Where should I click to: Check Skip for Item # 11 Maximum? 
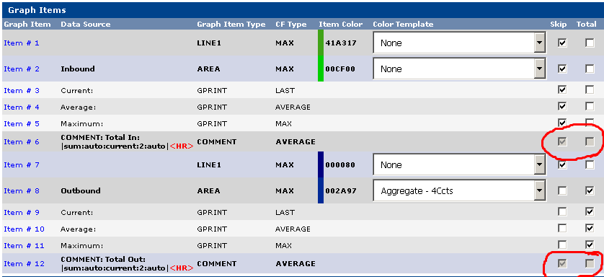(x=562, y=245)
